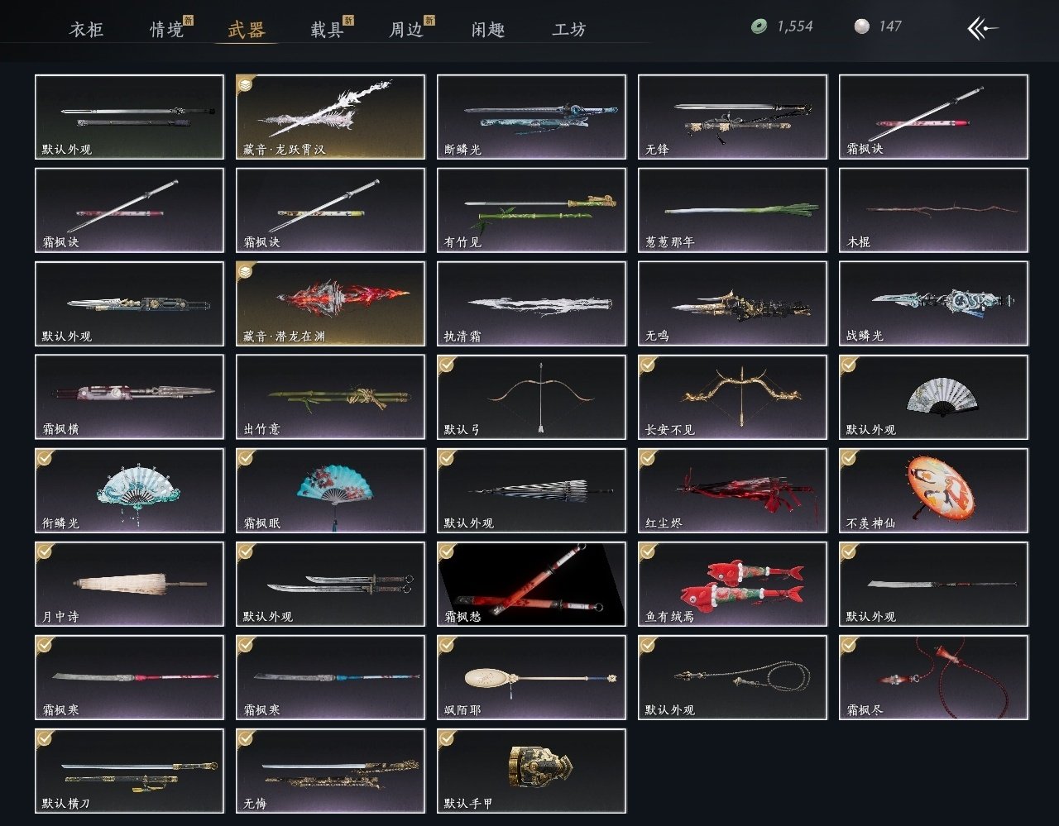Click the jade coin currency icon

click(759, 27)
